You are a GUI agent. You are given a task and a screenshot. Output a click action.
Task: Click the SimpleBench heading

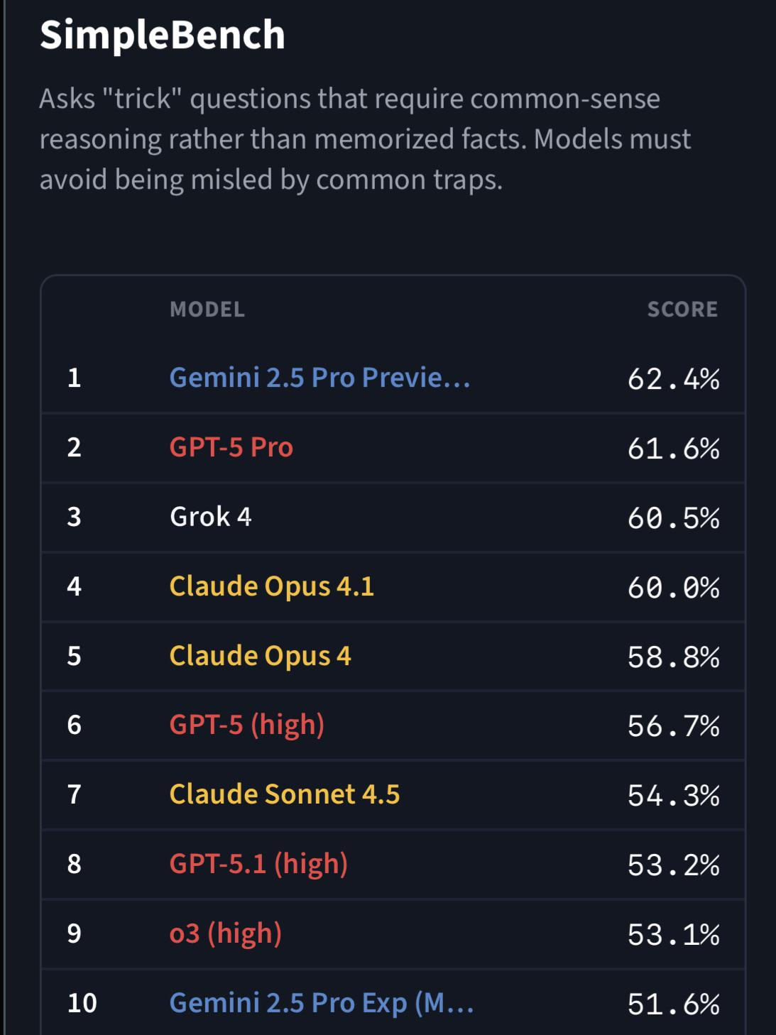click(163, 35)
